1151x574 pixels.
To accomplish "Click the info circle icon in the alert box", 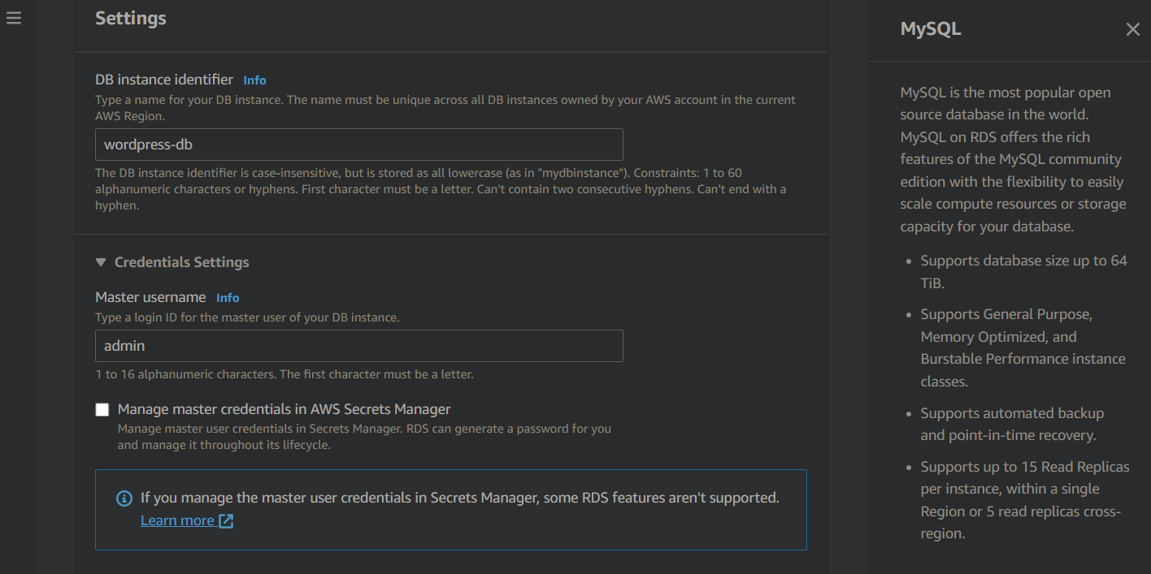I will click(x=124, y=498).
